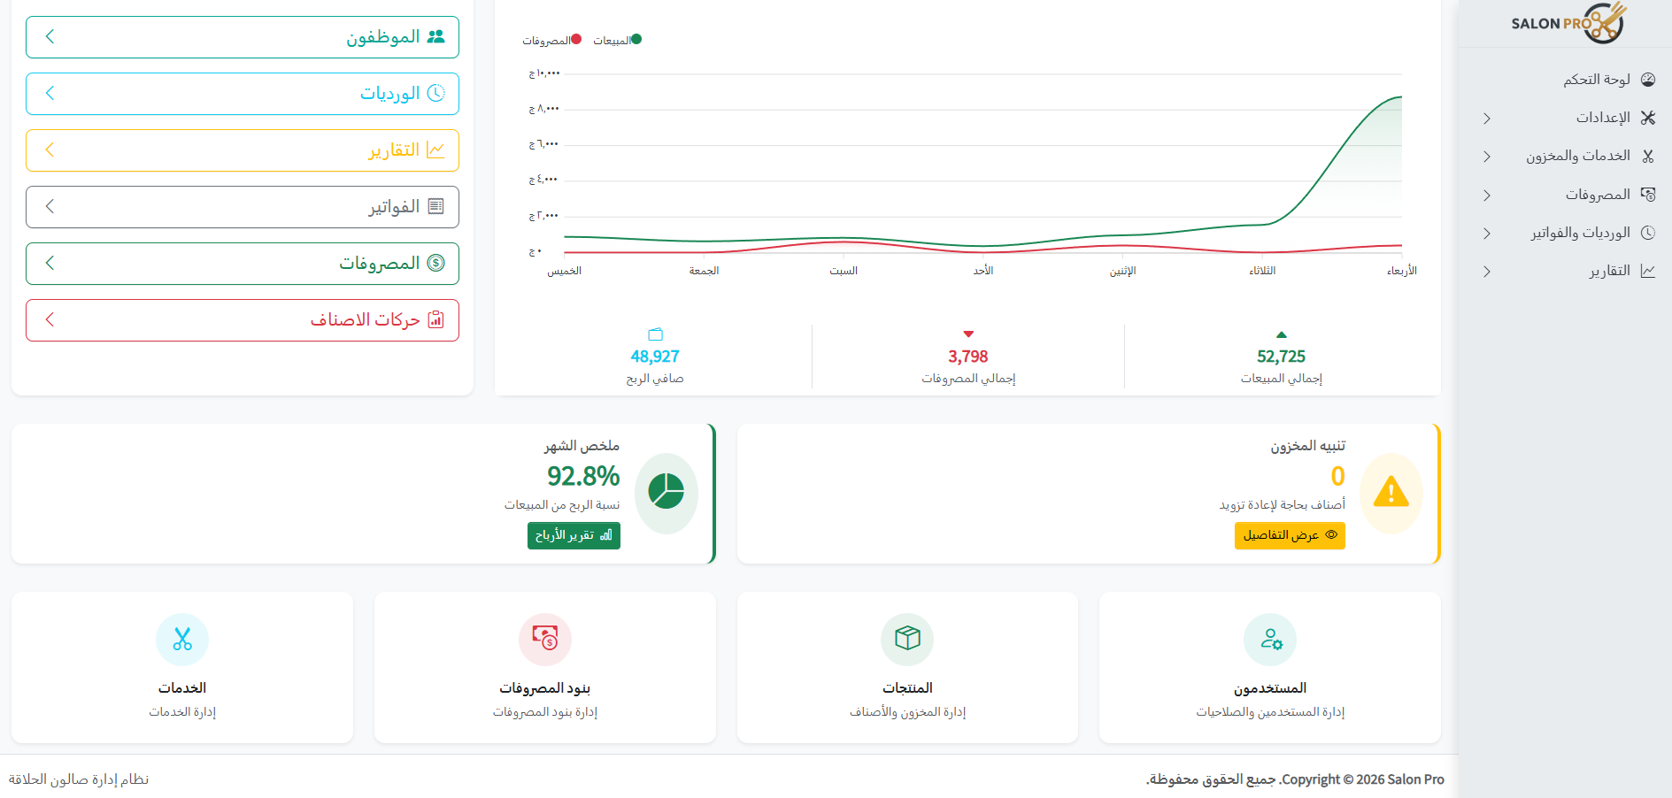Screen dimensions: 1672x798
Task: Click the تقرير الأرباح button
Action: (574, 535)
